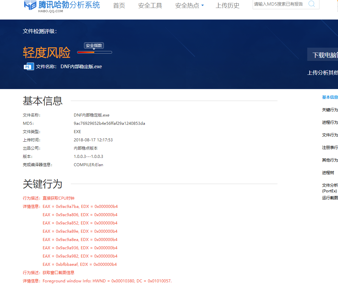The height and width of the screenshot is (286, 338).
Task: Open the 首页 navigation item
Action: pyautogui.click(x=119, y=5)
